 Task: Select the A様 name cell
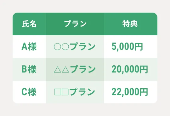click(29, 47)
